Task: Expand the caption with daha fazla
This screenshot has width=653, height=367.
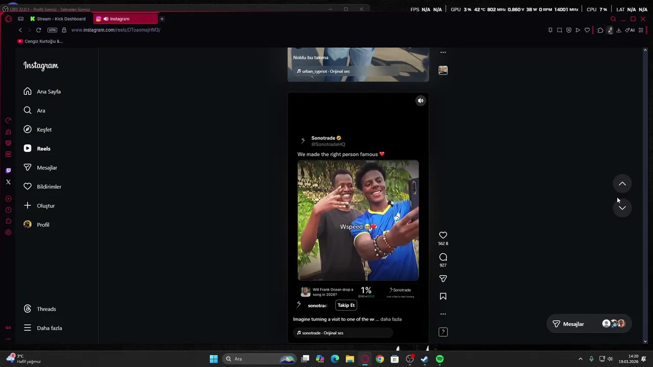Action: pyautogui.click(x=391, y=319)
